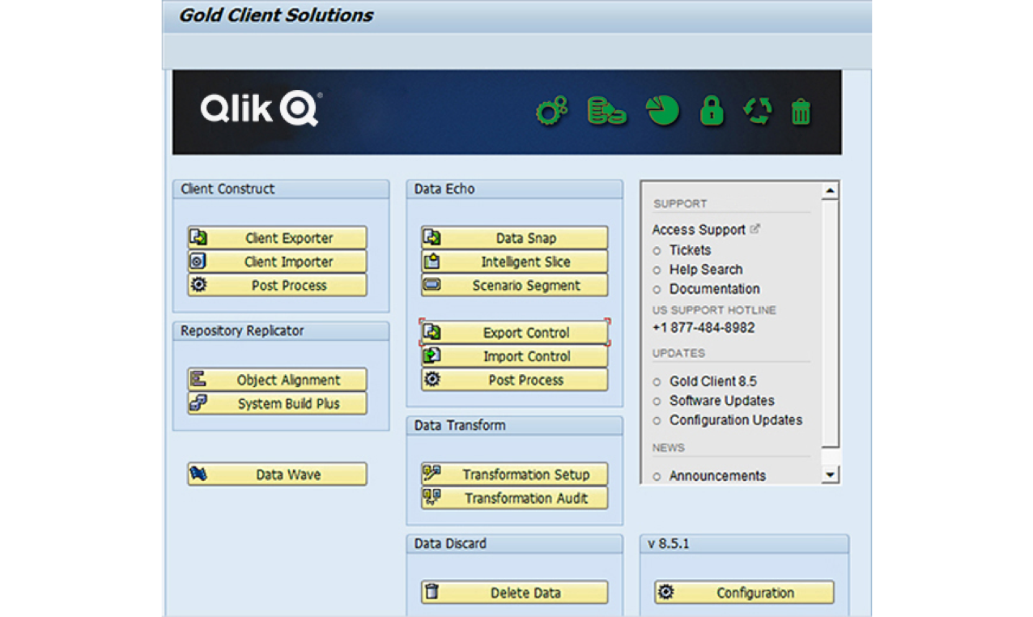The image size is (1033, 617).
Task: Click the v 8.5.1 version header
Action: 744,544
